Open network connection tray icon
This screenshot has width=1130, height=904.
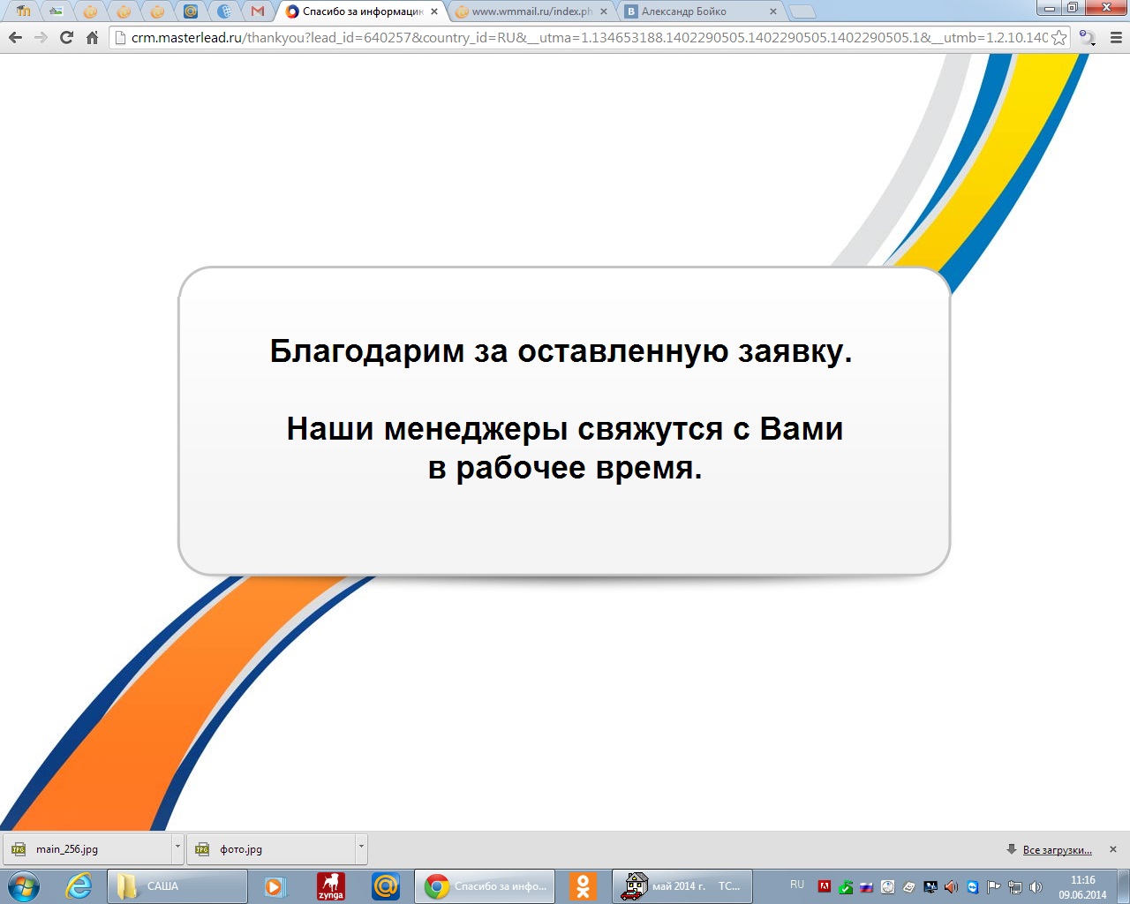[x=1015, y=887]
